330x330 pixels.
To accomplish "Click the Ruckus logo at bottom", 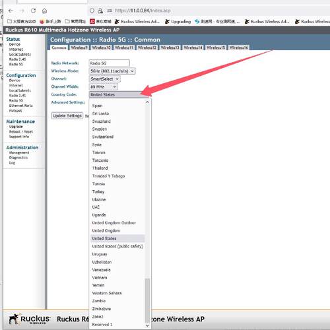I will [x=29, y=319].
